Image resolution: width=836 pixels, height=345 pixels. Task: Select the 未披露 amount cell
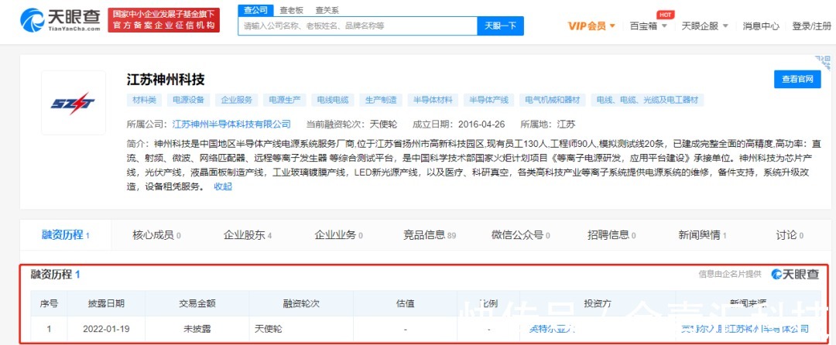[197, 329]
